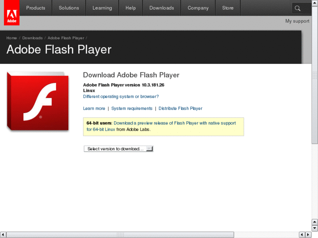Screen dimensions: 318x238
Task: Open the Company menu
Action: tap(198, 8)
